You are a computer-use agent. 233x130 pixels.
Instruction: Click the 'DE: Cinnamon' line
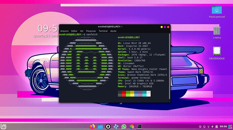point(126,63)
